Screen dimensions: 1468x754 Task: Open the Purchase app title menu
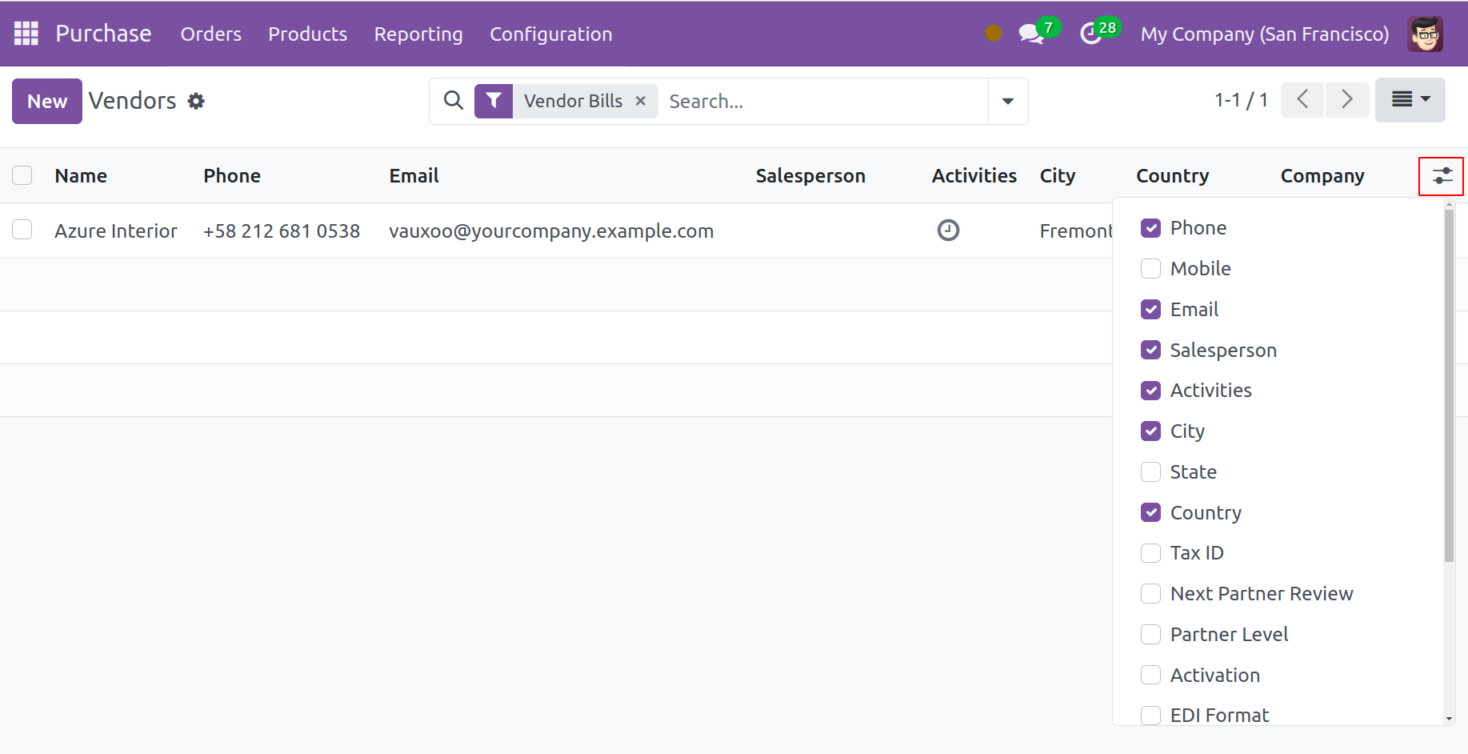coord(103,34)
